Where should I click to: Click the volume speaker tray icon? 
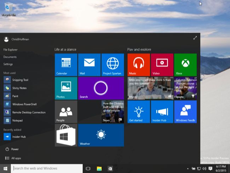(204, 169)
